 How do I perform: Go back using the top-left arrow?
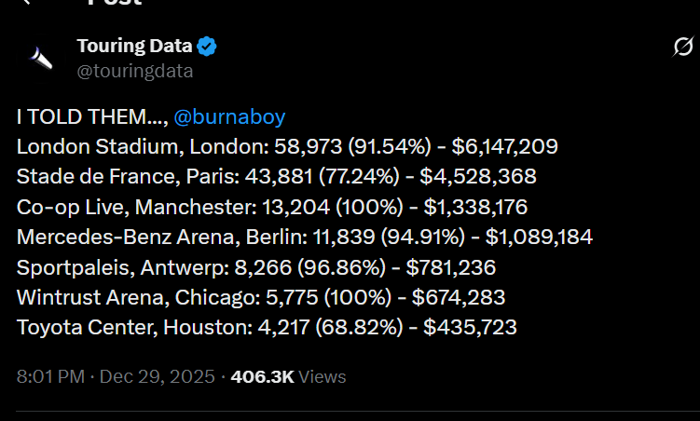(x=28, y=3)
